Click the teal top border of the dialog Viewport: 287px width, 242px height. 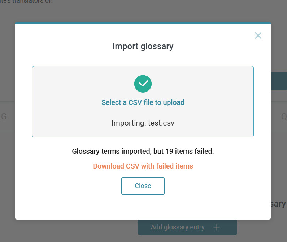pos(143,23)
